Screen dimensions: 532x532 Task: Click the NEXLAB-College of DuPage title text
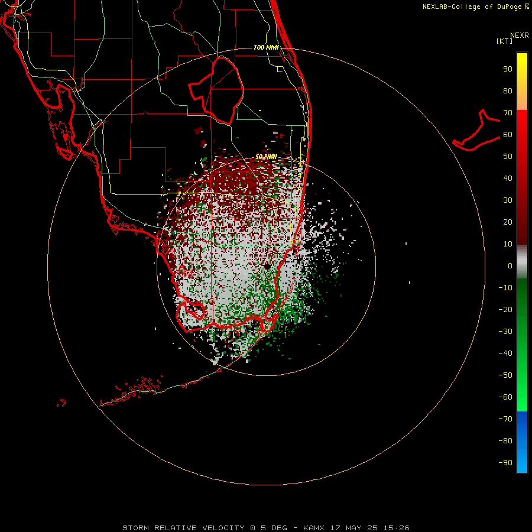click(x=475, y=7)
